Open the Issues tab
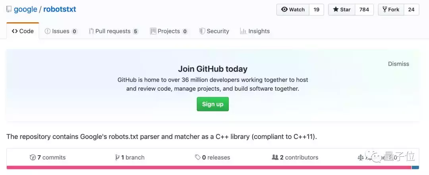 pyautogui.click(x=61, y=31)
